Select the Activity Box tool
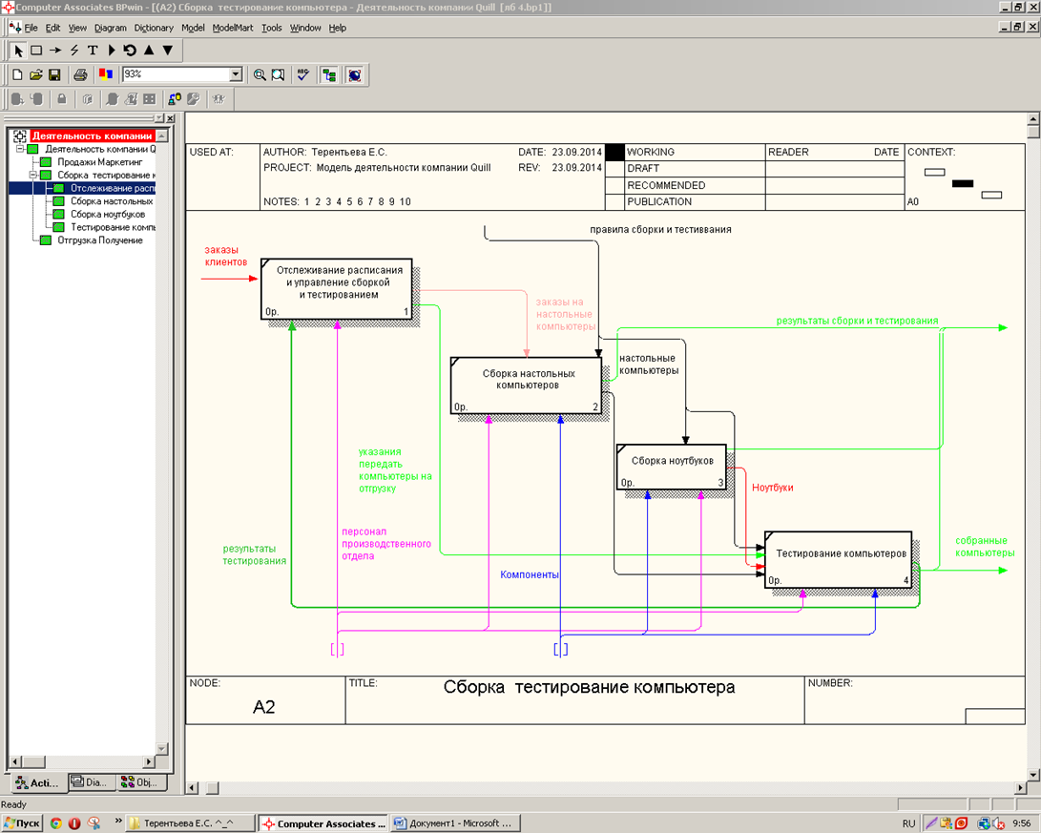 point(36,50)
